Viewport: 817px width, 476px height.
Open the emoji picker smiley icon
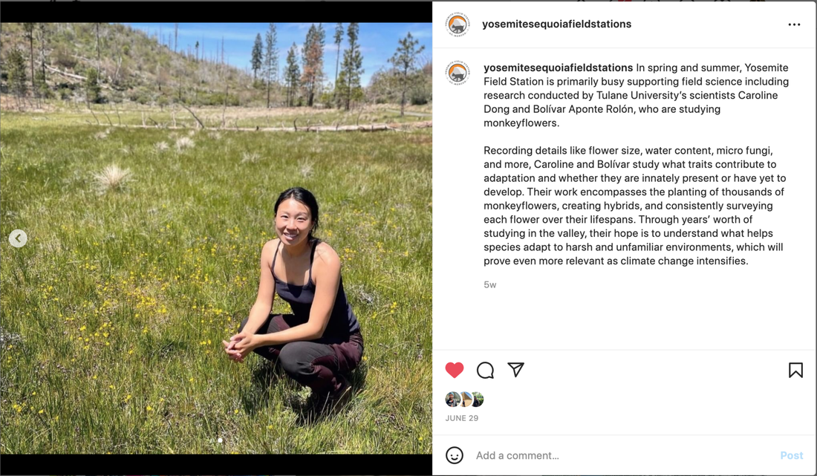[455, 455]
